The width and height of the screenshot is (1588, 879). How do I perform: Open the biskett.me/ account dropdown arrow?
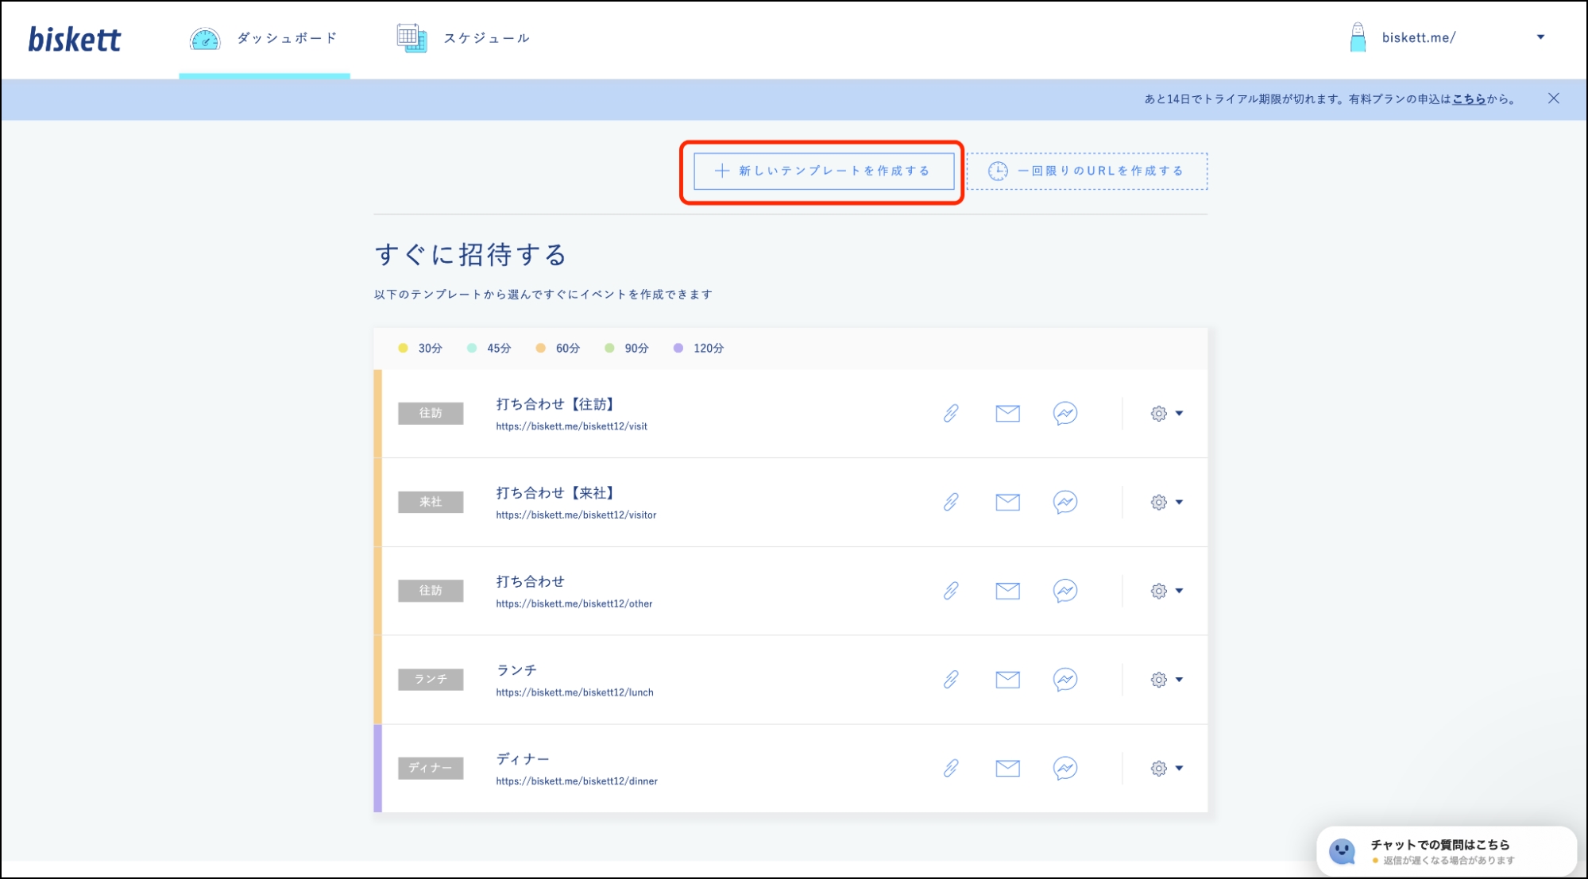(x=1540, y=37)
